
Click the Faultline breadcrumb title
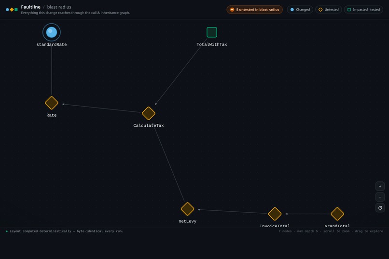(31, 7)
